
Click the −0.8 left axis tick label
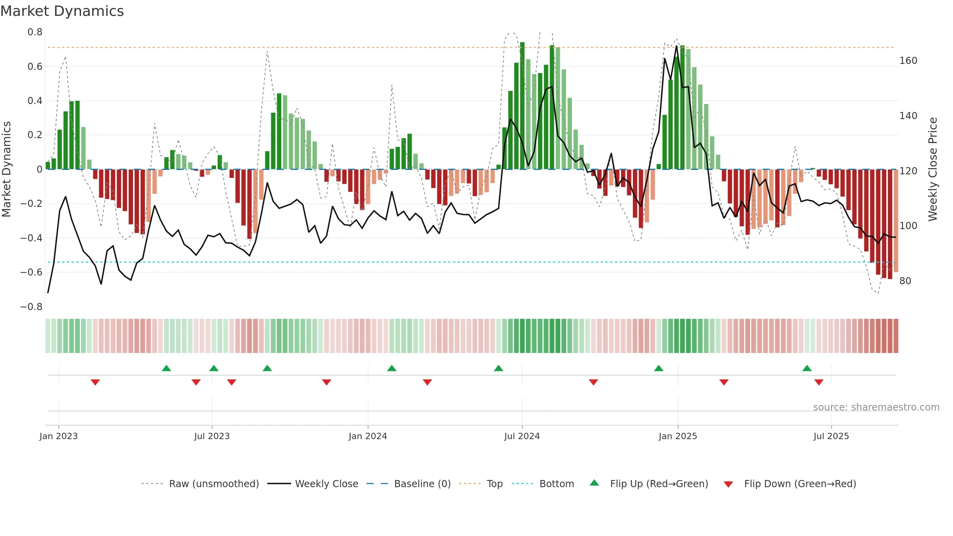tap(31, 307)
